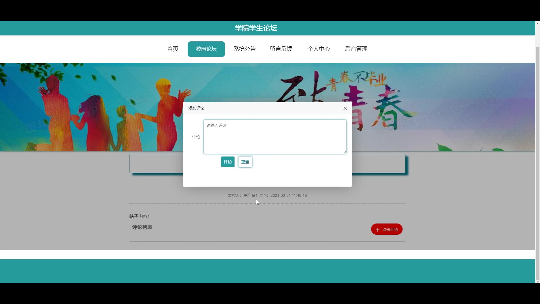Open 留言反馈 from the navigation bar
This screenshot has height=304, width=540.
(x=281, y=49)
